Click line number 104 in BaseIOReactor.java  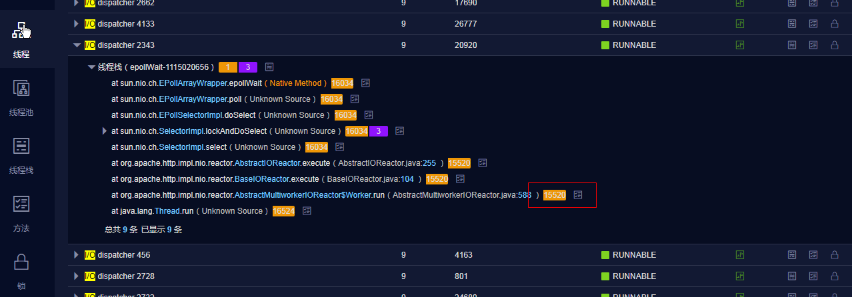tap(407, 179)
